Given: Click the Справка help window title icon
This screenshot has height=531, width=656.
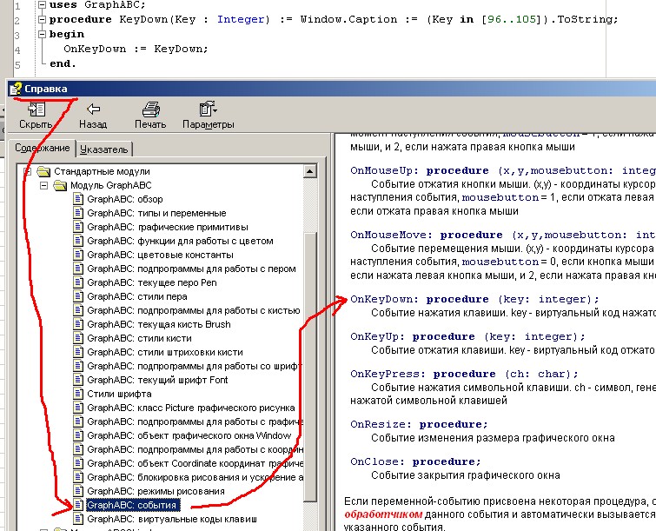Looking at the screenshot, I should click(x=16, y=89).
